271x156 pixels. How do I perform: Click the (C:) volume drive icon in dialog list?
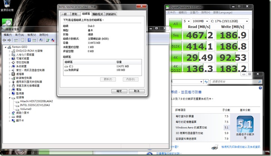[66, 66]
